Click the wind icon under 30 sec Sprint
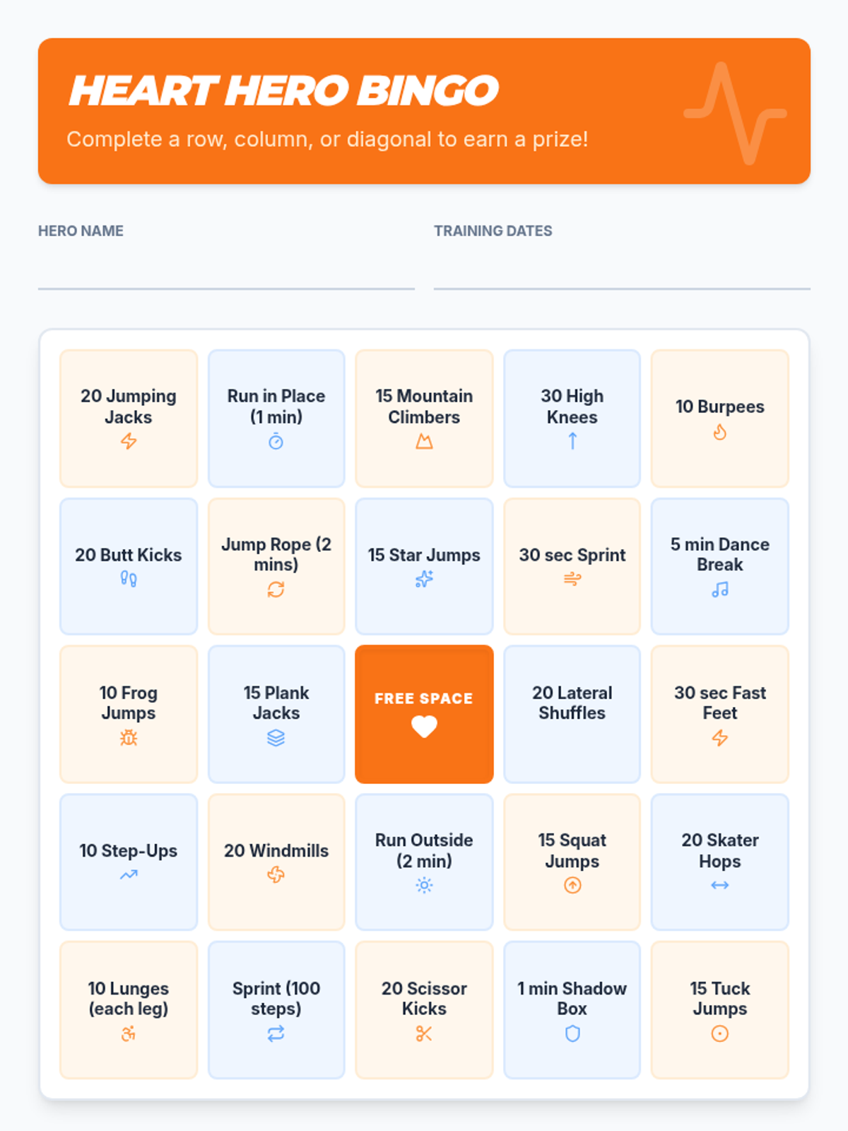 [572, 579]
